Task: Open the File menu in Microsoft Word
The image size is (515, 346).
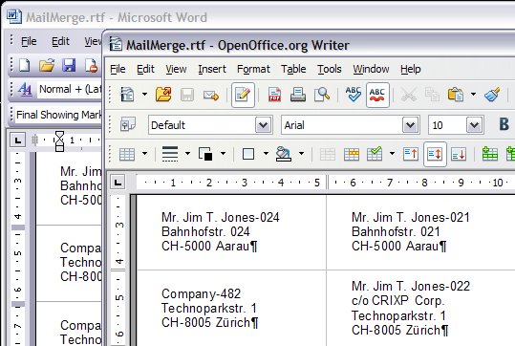Action: pyautogui.click(x=29, y=41)
